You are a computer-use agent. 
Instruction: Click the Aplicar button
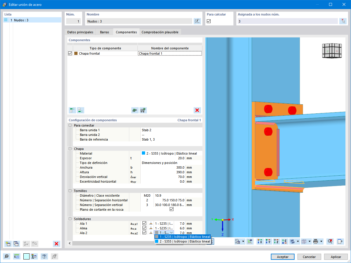click(x=336, y=257)
